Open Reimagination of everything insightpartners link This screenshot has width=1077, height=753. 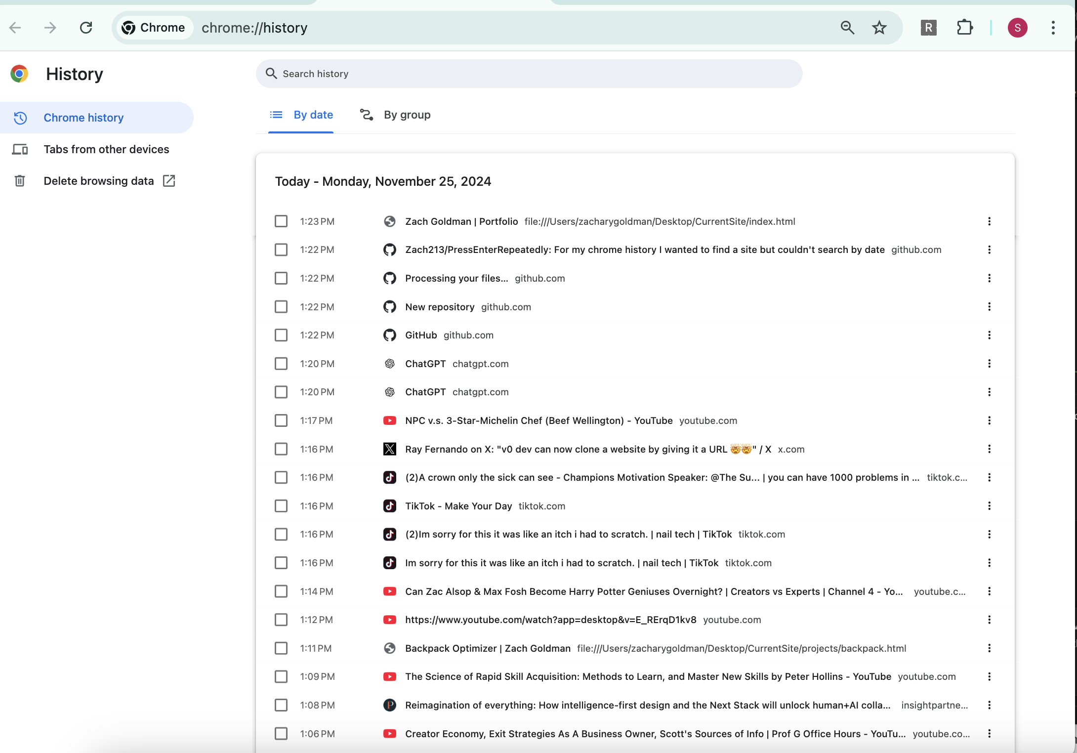648,705
